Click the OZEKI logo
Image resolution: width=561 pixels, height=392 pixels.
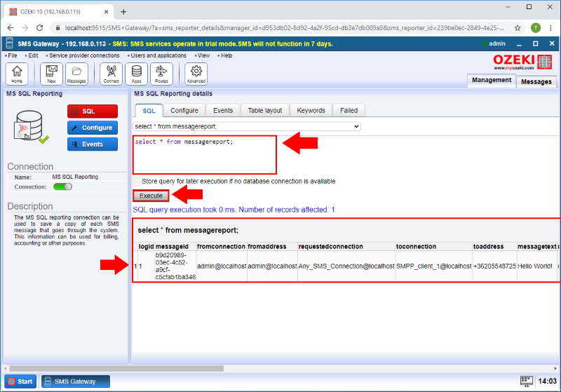click(x=522, y=62)
